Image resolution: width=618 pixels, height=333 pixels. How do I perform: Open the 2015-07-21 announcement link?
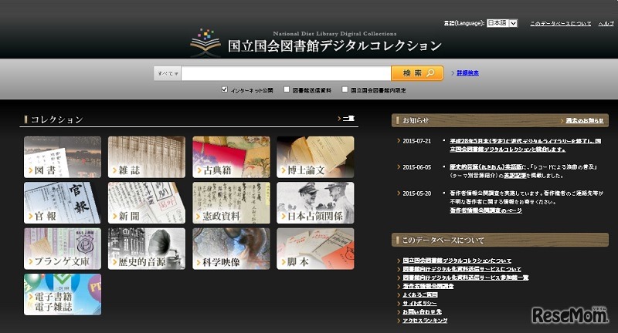[525, 145]
